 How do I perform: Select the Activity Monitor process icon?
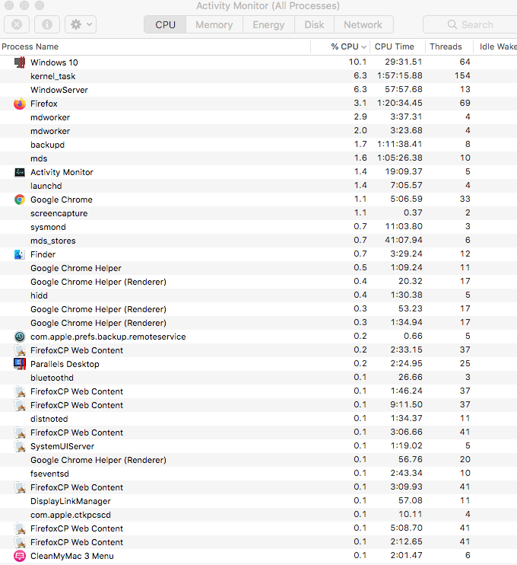tap(20, 172)
